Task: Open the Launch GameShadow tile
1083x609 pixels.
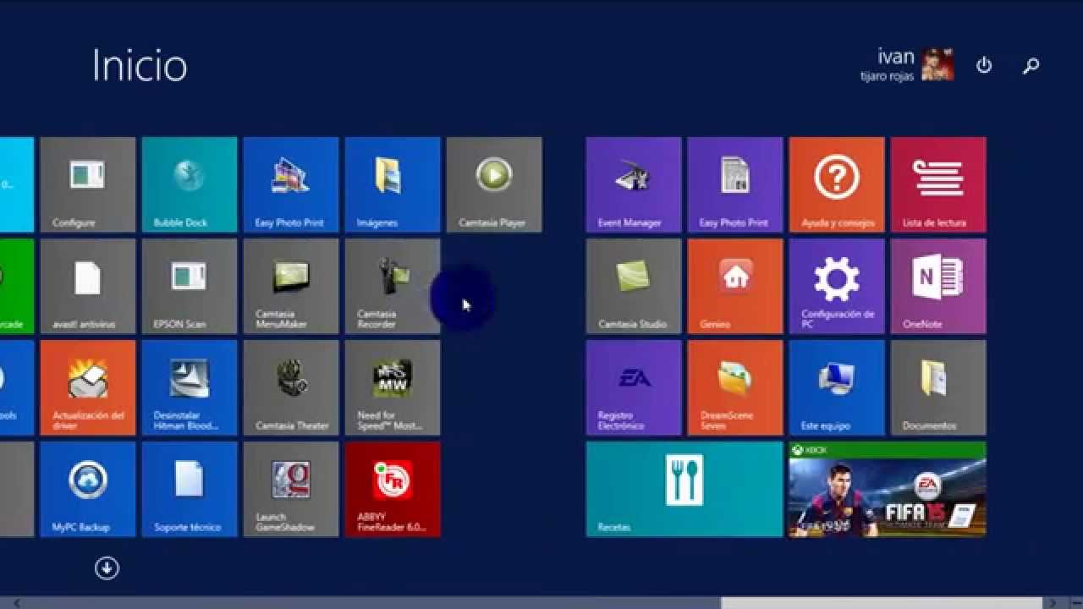Action: point(291,489)
